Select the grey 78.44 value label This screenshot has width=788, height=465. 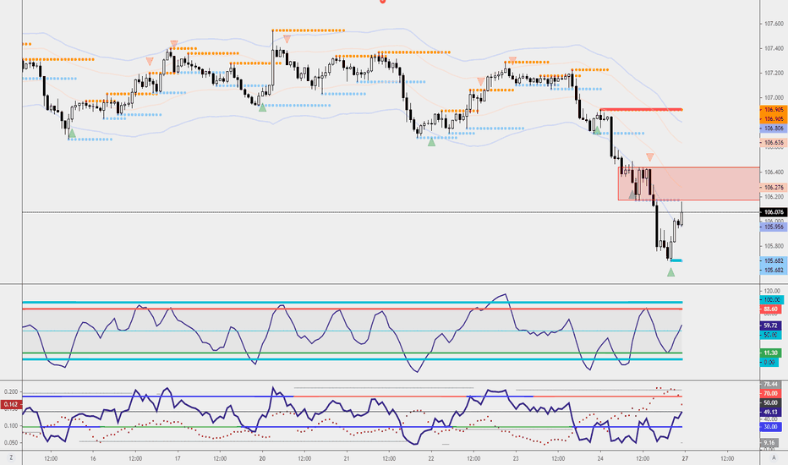(x=770, y=385)
